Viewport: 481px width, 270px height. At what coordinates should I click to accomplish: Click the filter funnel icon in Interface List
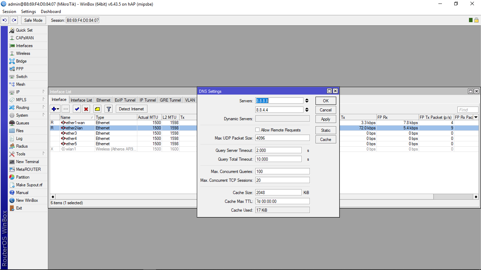(109, 109)
